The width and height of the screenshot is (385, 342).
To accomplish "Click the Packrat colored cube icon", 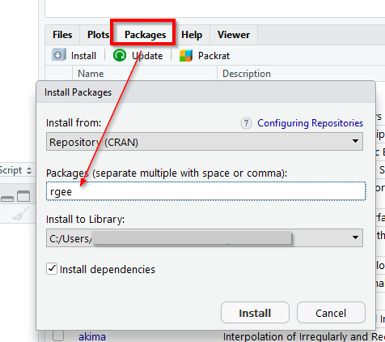I will (186, 55).
